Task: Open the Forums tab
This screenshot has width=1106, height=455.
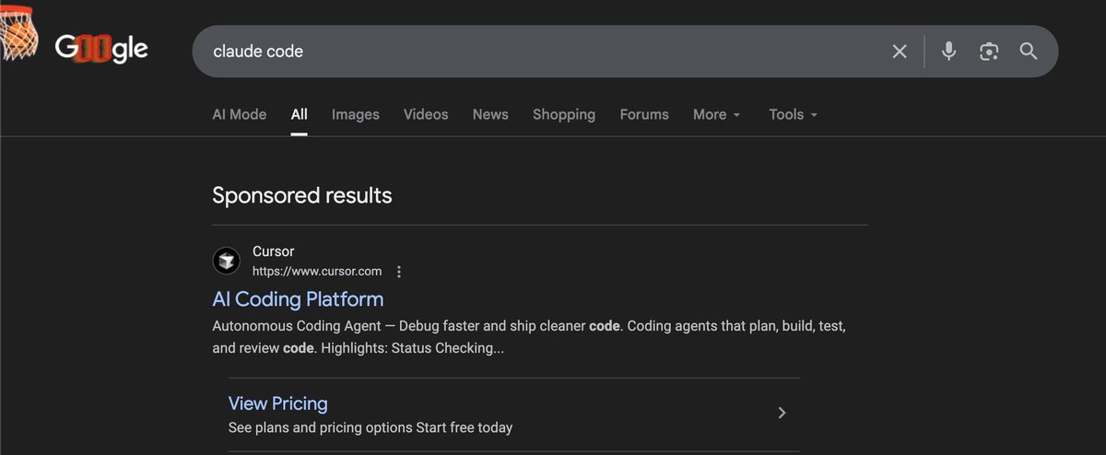Action: tap(644, 114)
